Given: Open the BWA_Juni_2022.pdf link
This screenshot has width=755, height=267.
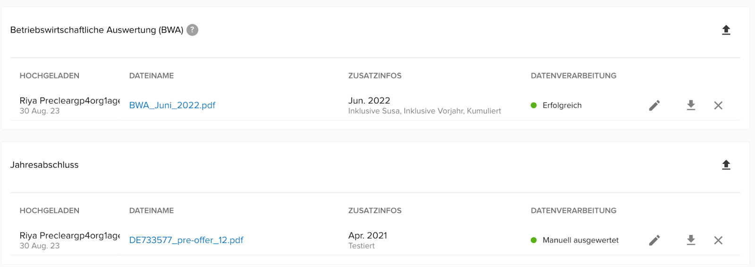Looking at the screenshot, I should (172, 105).
